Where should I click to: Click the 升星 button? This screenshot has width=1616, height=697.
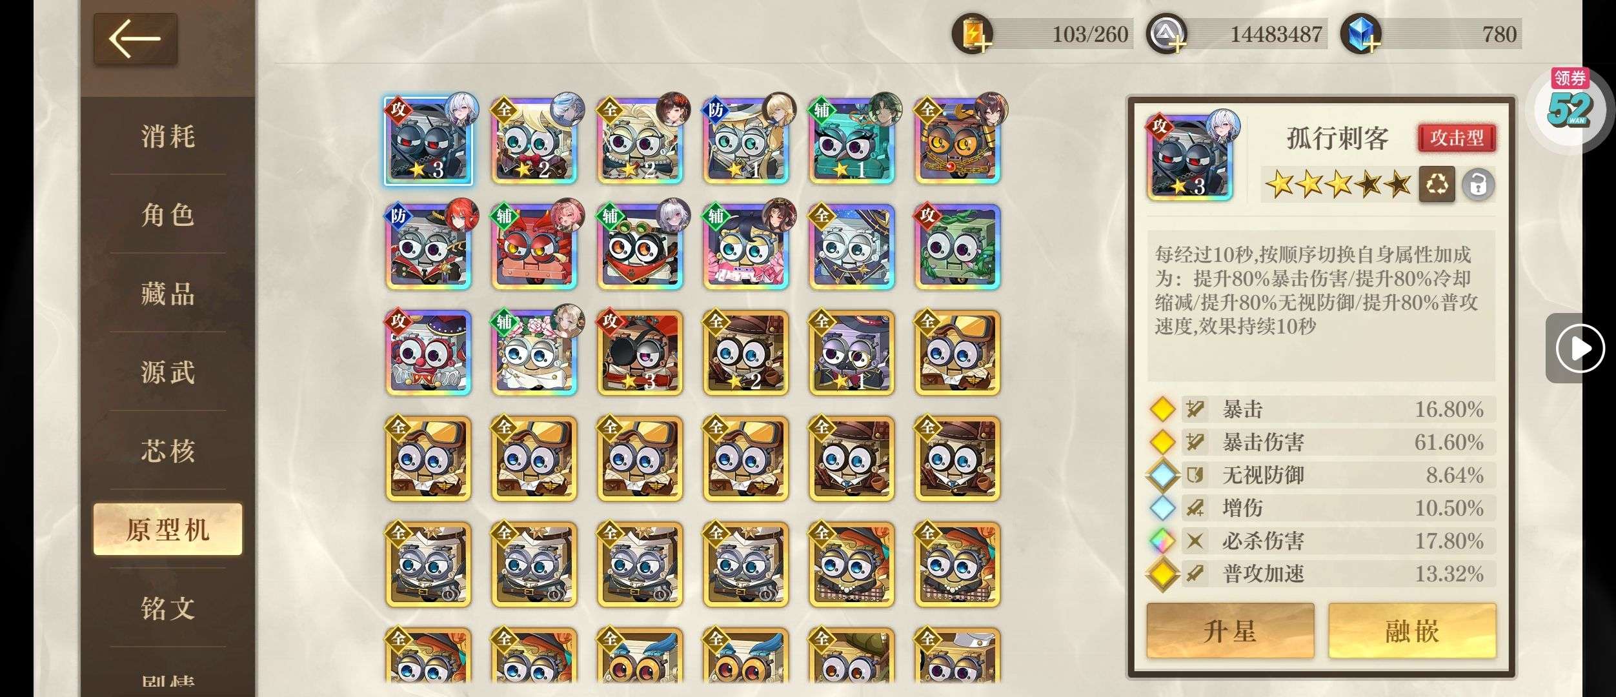(x=1230, y=631)
